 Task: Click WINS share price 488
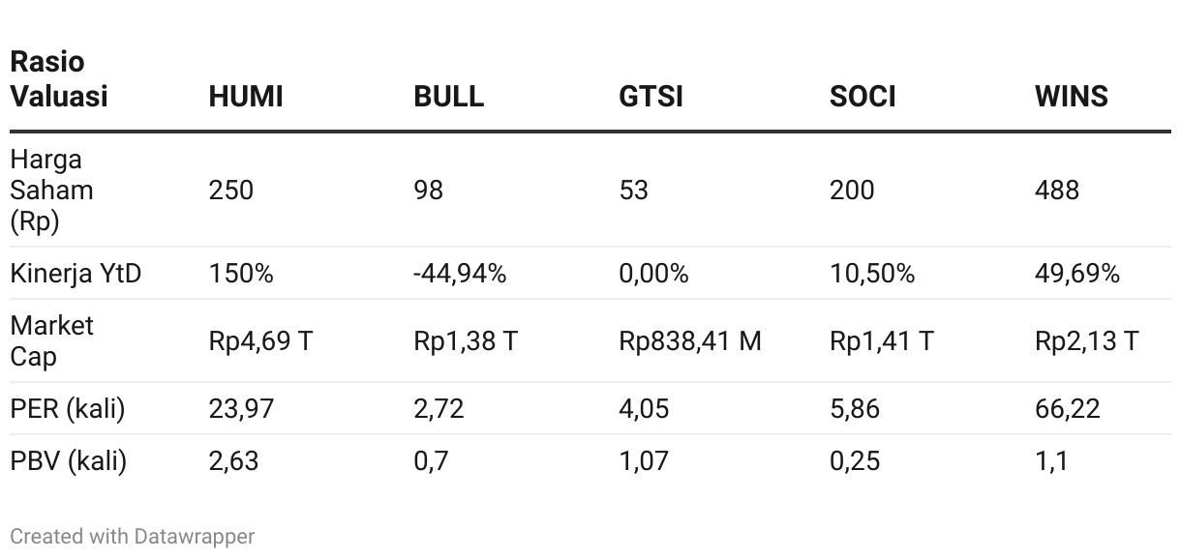(1057, 191)
